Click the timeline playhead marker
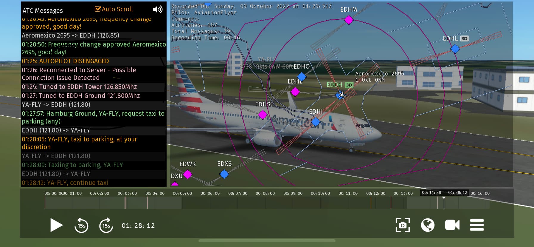This screenshot has height=247, width=534. point(444,203)
